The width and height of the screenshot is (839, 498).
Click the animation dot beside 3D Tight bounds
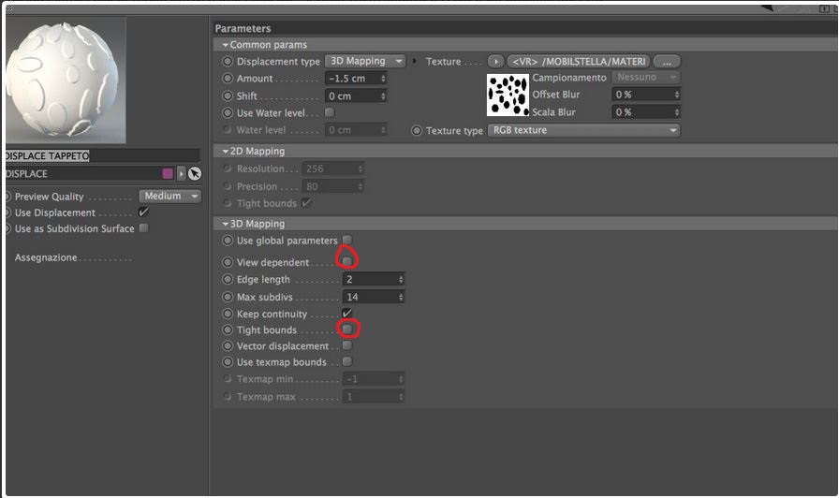[x=228, y=330]
